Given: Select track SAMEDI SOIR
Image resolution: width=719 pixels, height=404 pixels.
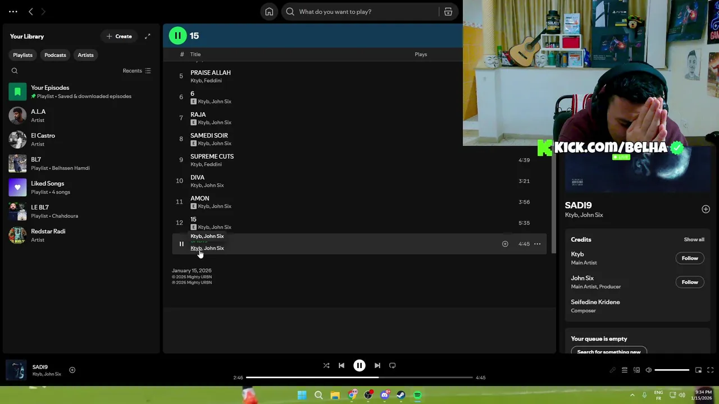Looking at the screenshot, I should (209, 136).
